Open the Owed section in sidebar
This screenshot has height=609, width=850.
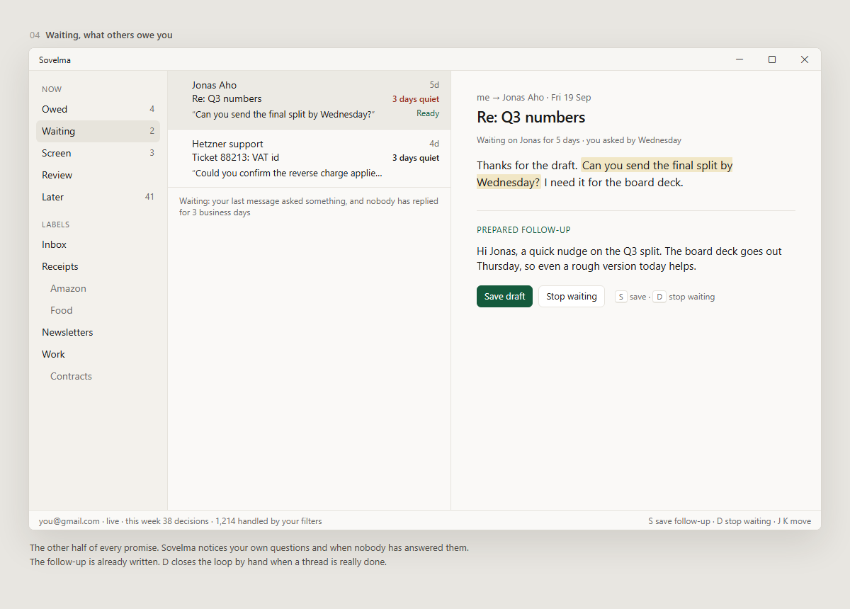point(98,109)
